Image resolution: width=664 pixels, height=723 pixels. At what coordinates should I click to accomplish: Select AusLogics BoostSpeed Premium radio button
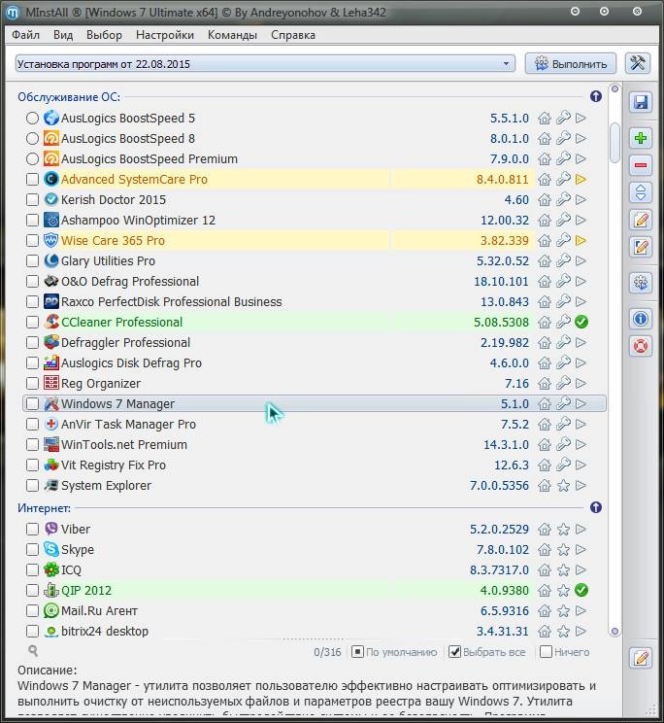click(32, 158)
